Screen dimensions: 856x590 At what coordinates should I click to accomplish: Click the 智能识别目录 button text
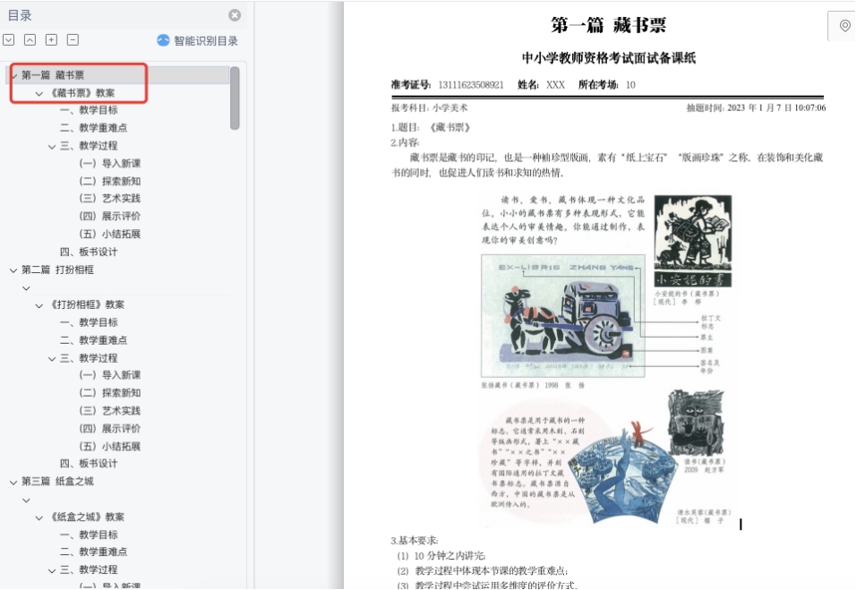point(206,40)
